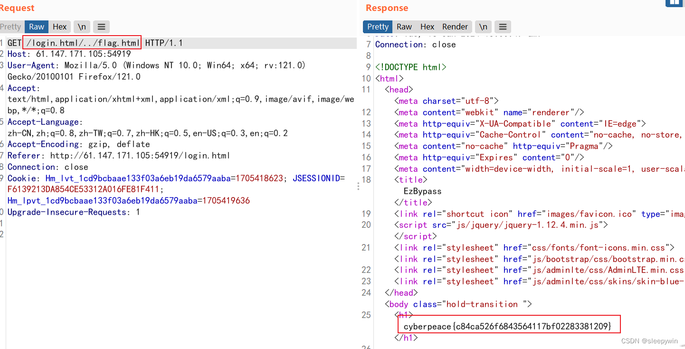Switch Response view to Render tab

455,27
